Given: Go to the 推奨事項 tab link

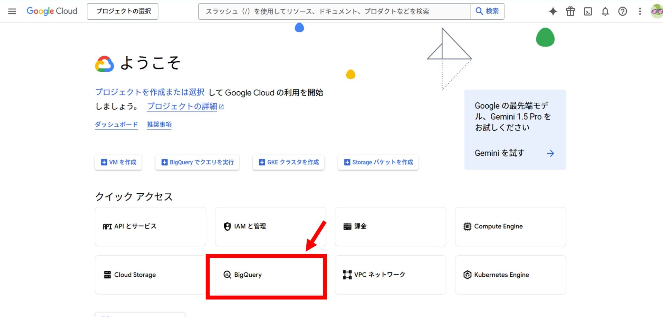Looking at the screenshot, I should pos(159,124).
